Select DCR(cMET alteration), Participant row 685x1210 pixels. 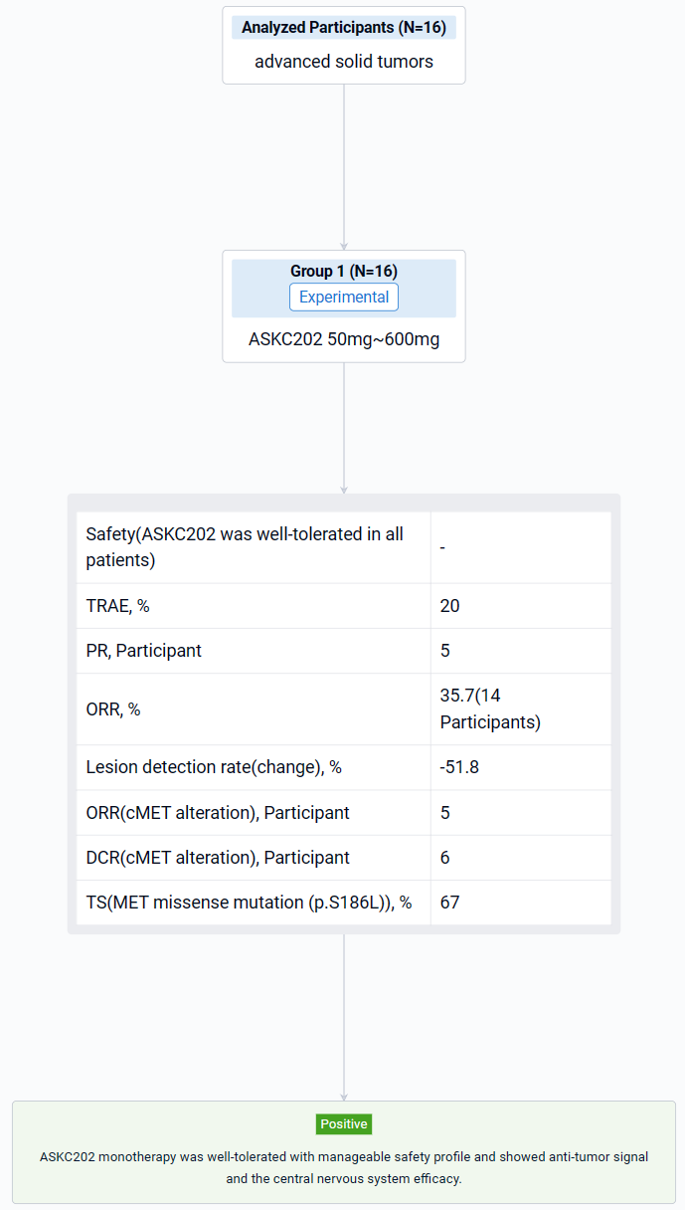tap(218, 858)
